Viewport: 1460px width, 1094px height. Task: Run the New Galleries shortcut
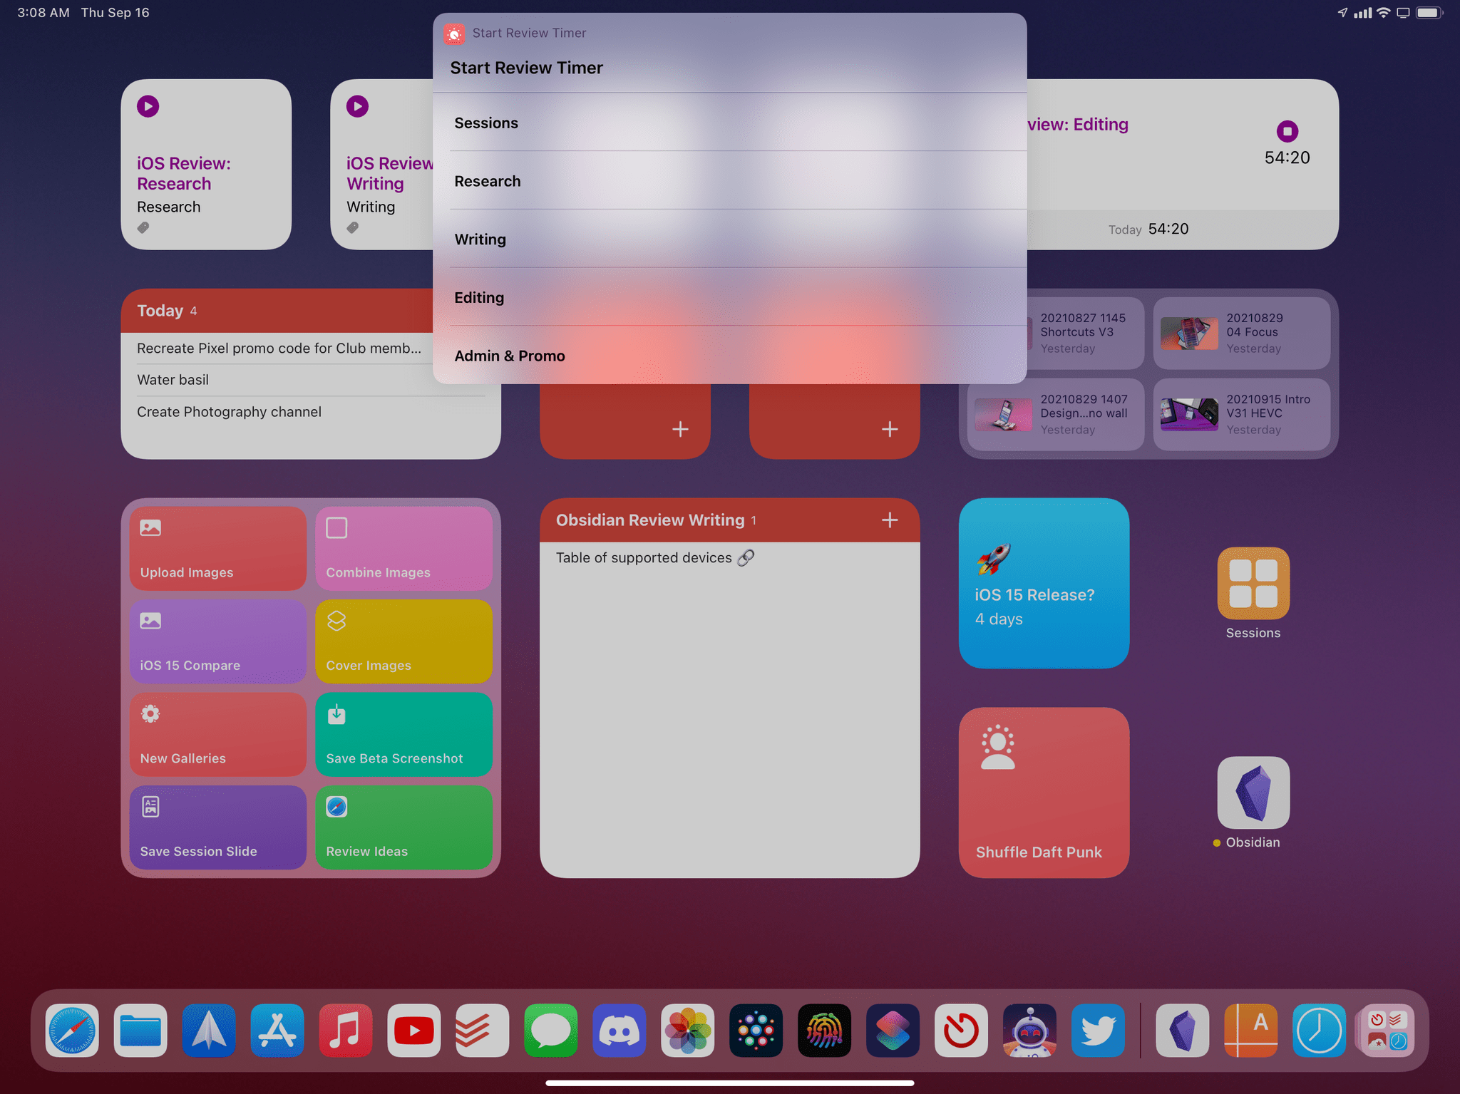(x=217, y=734)
